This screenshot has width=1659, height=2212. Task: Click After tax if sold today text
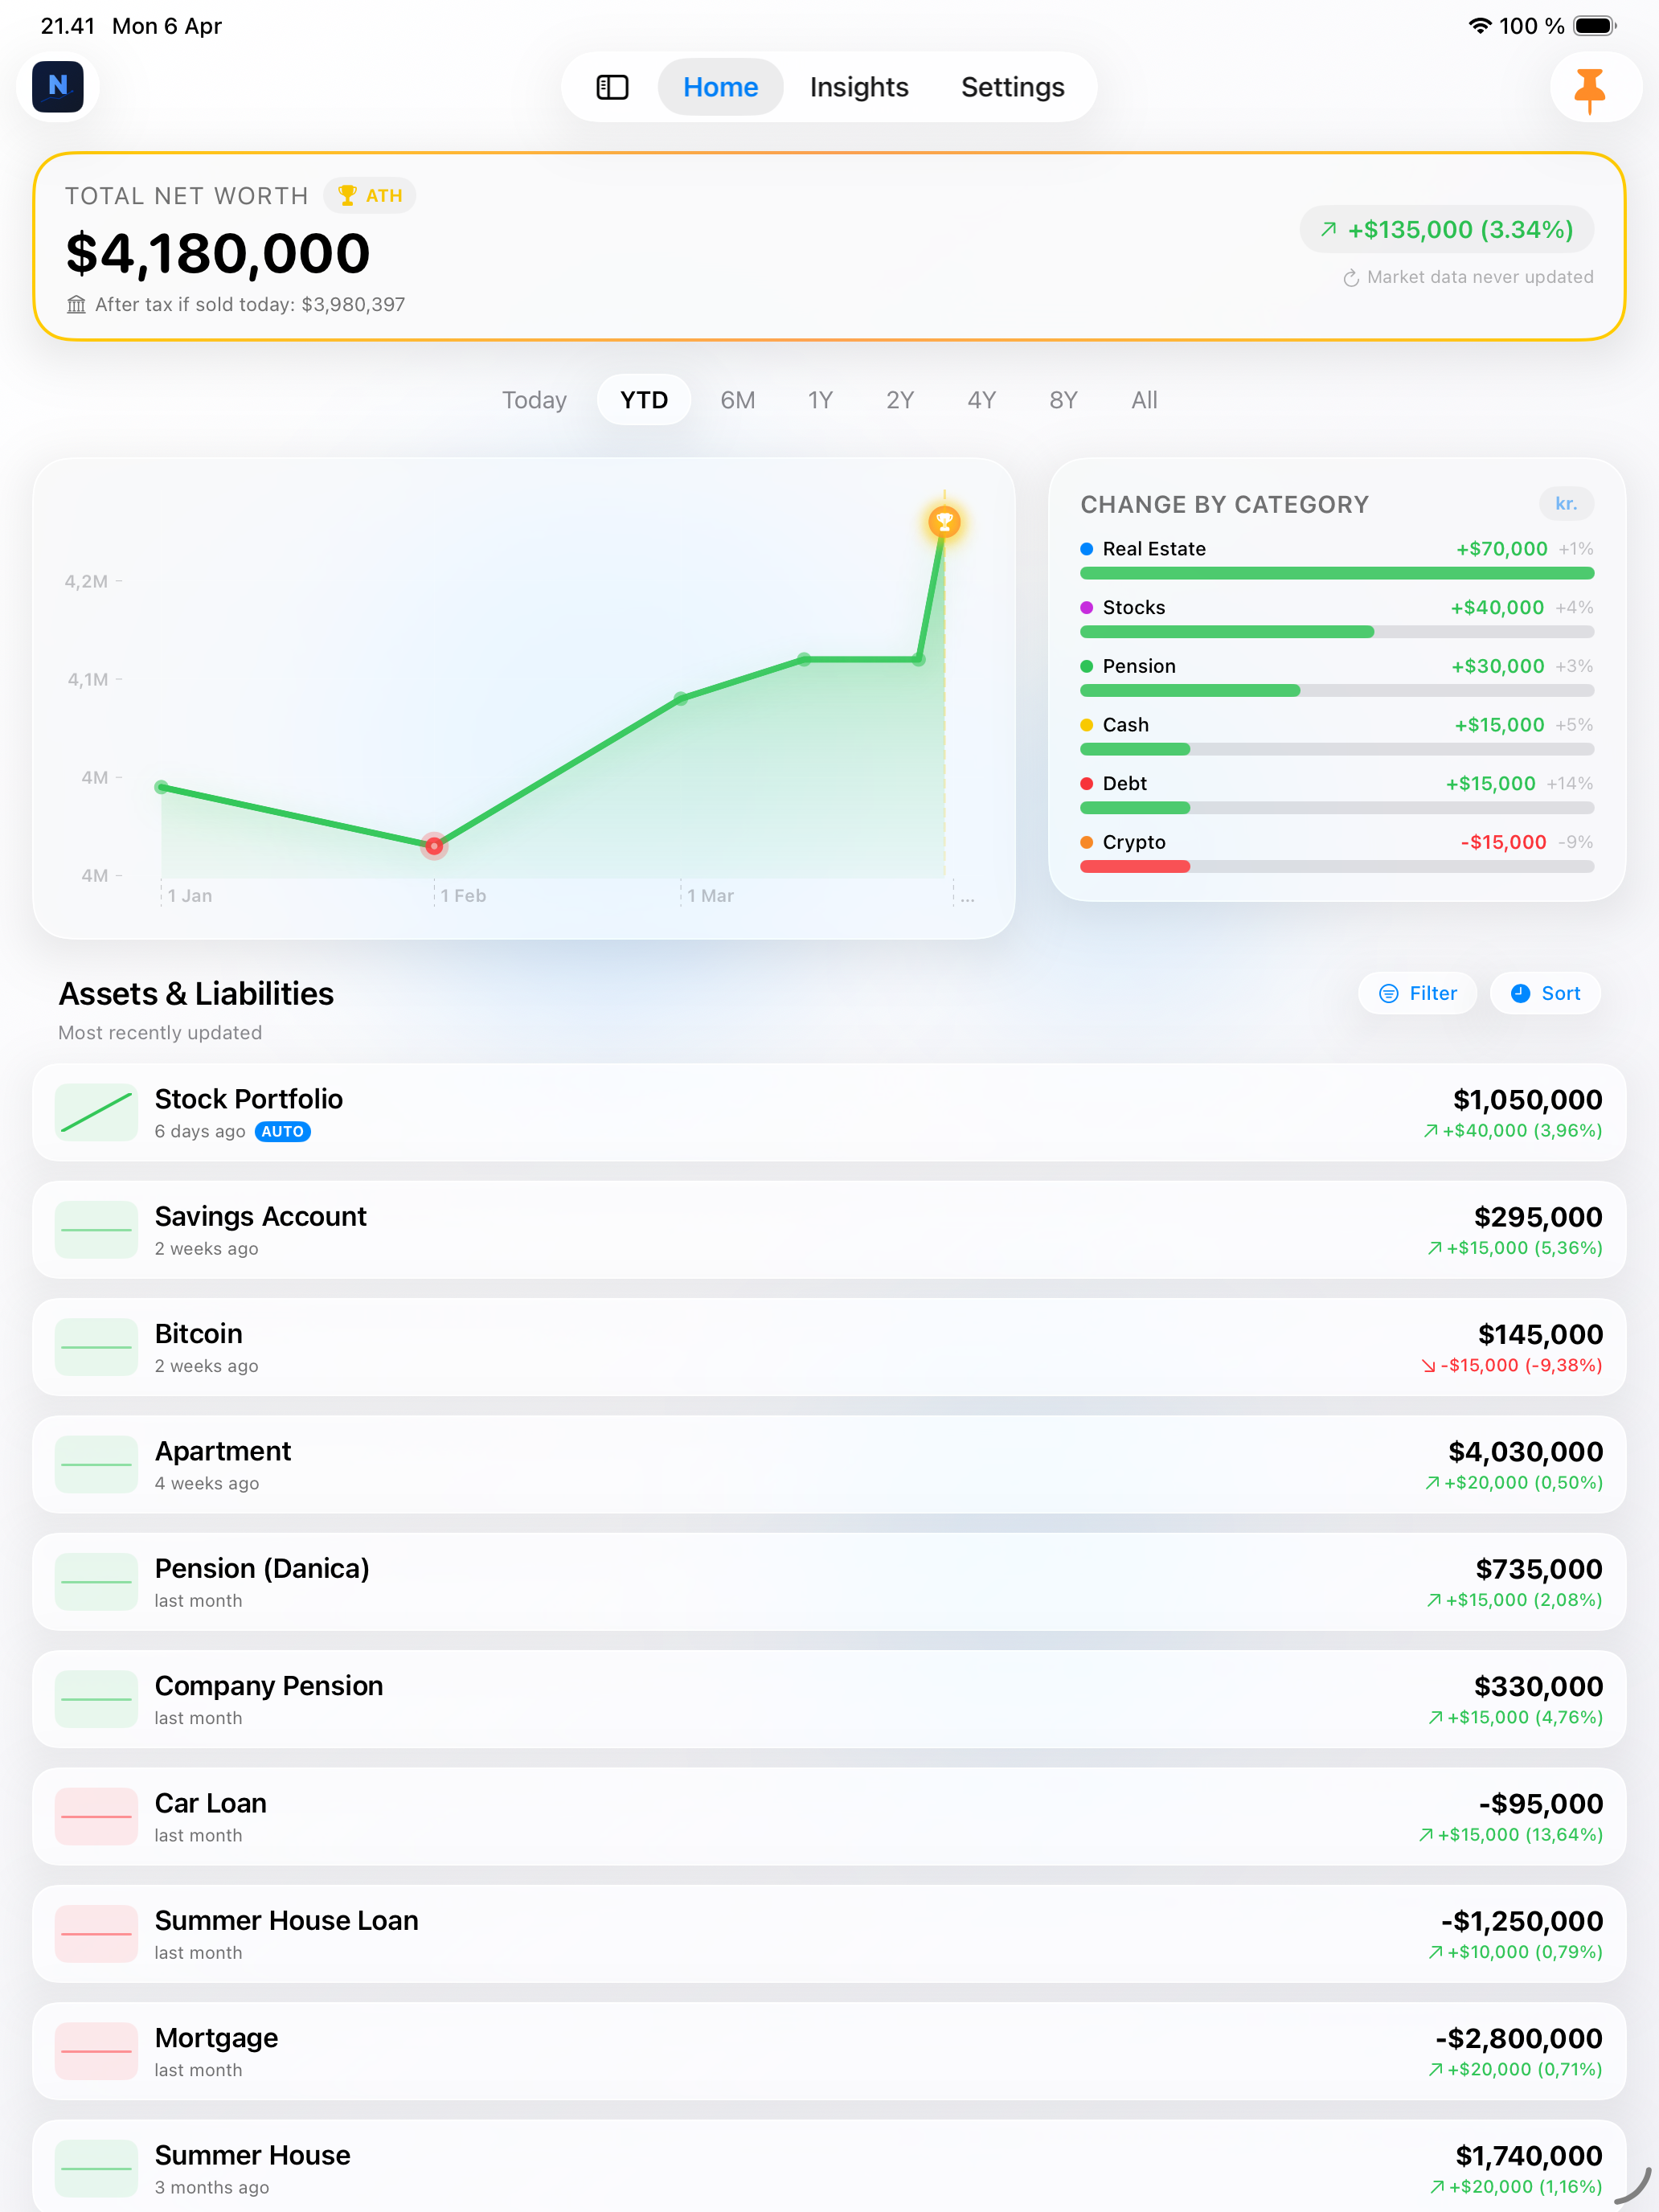(250, 304)
